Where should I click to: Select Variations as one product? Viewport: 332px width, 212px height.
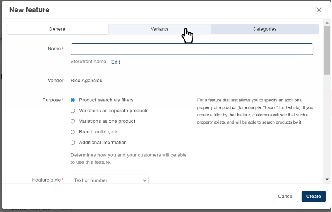(73, 121)
